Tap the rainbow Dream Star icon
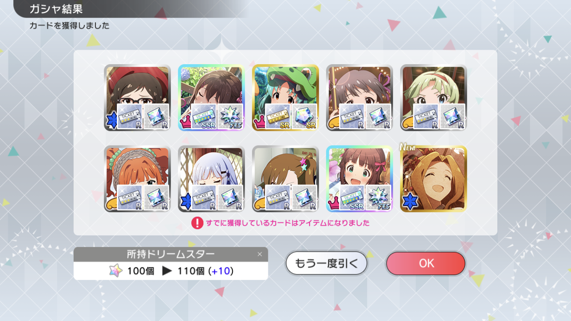The image size is (571, 321). 116,271
